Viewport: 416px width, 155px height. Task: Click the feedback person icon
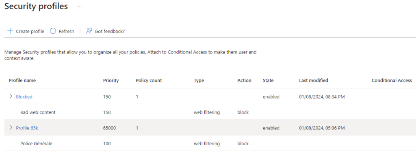[89, 31]
